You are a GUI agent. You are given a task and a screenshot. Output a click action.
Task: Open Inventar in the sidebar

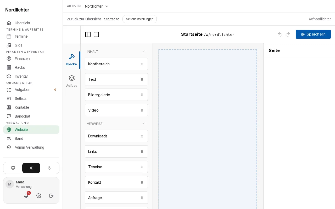31,76
